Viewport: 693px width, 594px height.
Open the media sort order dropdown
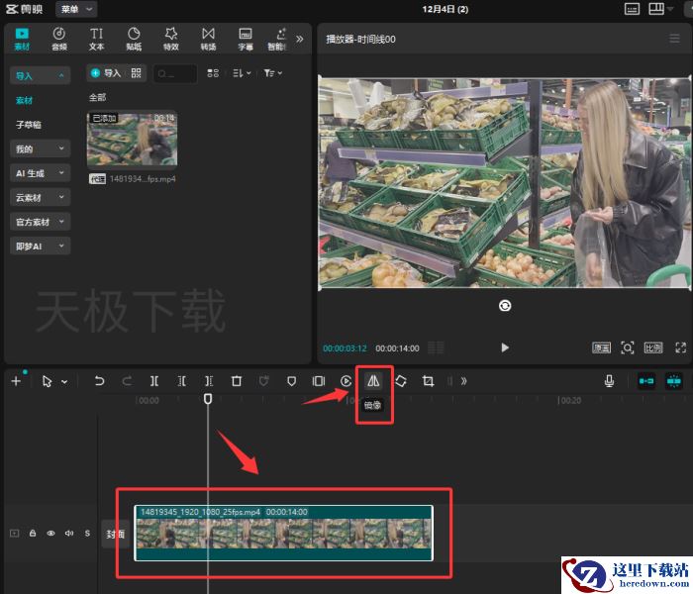click(242, 73)
